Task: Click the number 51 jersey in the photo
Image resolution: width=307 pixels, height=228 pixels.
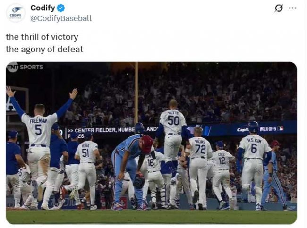Action: click(x=86, y=152)
